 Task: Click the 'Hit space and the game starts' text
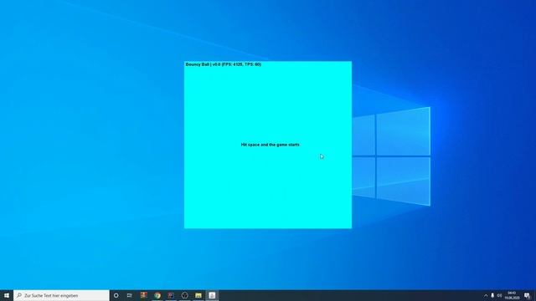(270, 145)
